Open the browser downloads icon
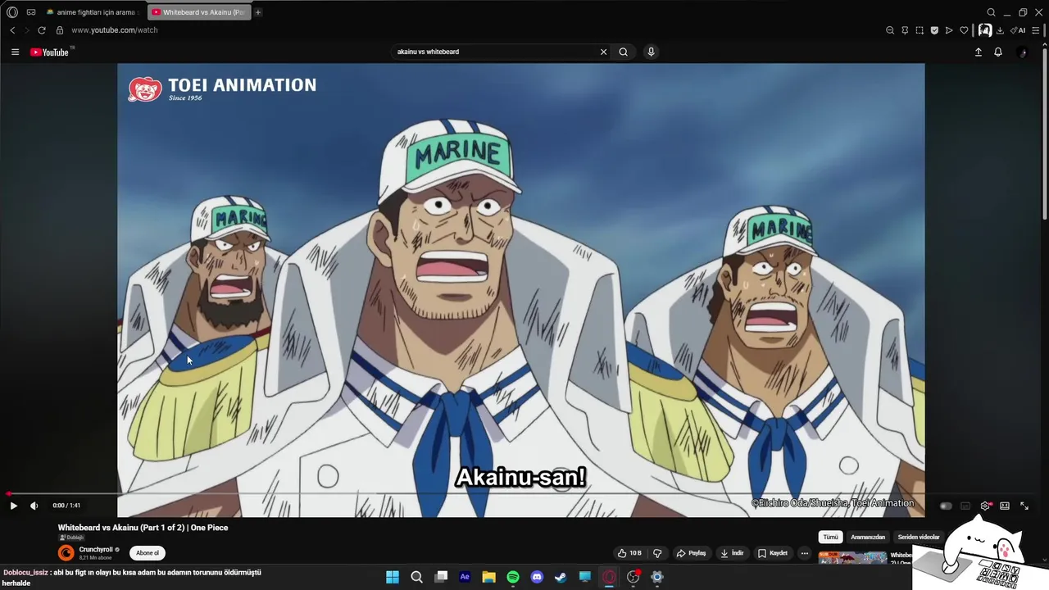 point(1000,30)
